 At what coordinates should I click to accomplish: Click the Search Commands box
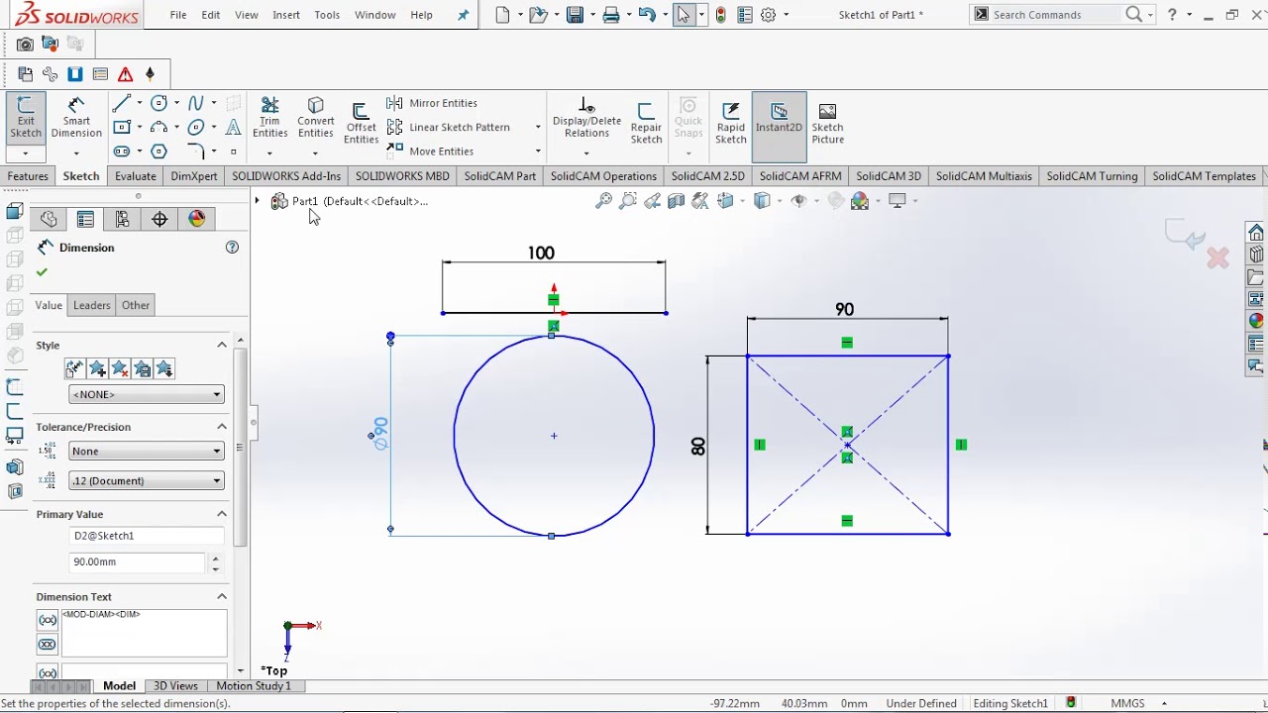[x=1057, y=15]
